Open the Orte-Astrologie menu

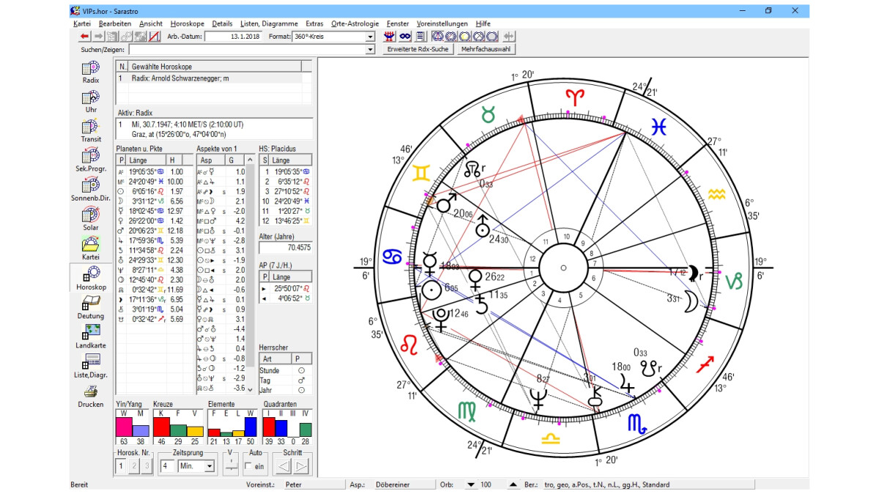click(355, 23)
